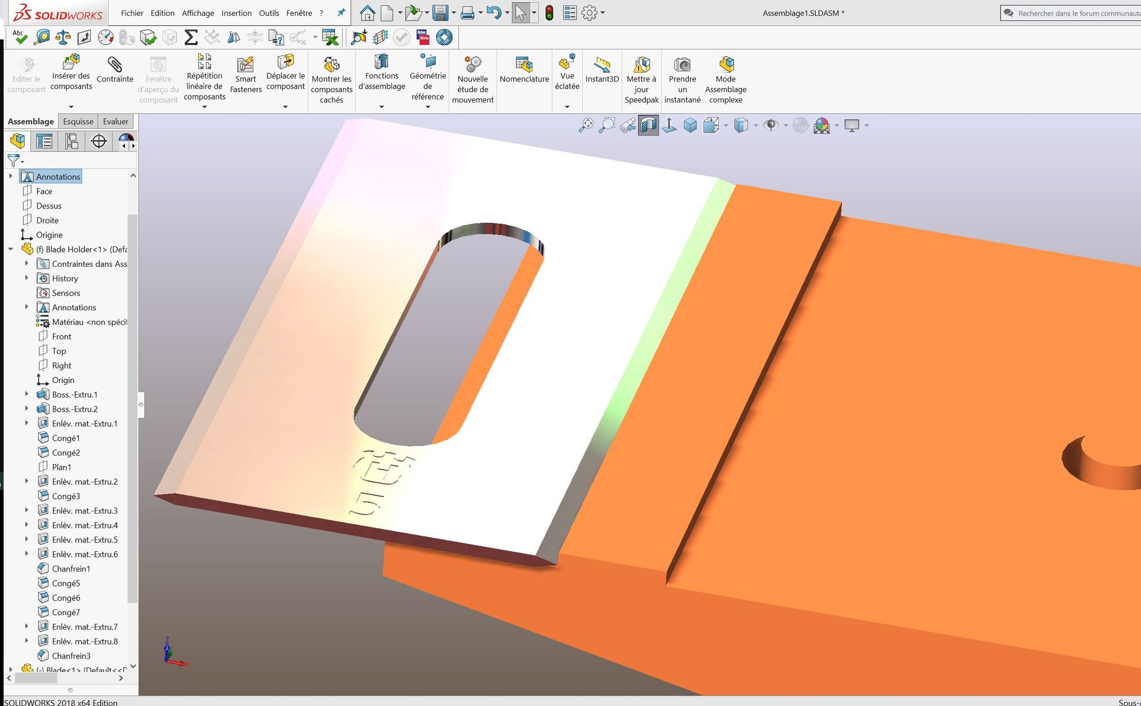Click the rebuild traffic light icon
Image resolution: width=1141 pixels, height=706 pixels.
(549, 13)
